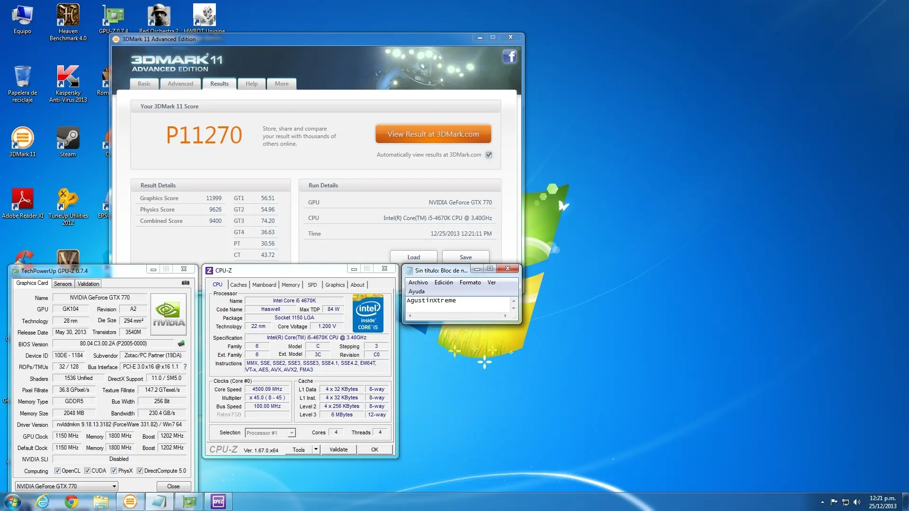Screen dimensions: 909x511
Task: Switch to the Sensors tab in GPU-Z
Action: click(62, 284)
